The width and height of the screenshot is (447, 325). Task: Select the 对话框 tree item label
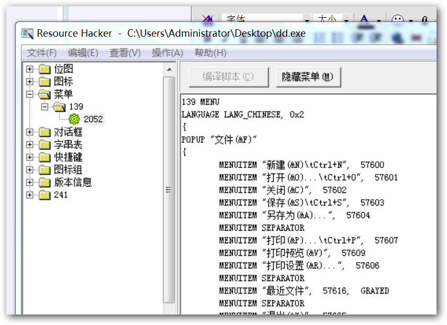pos(68,132)
